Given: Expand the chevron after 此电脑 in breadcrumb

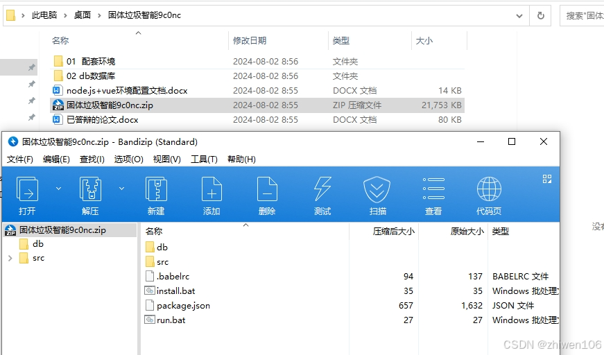Looking at the screenshot, I should coord(65,16).
